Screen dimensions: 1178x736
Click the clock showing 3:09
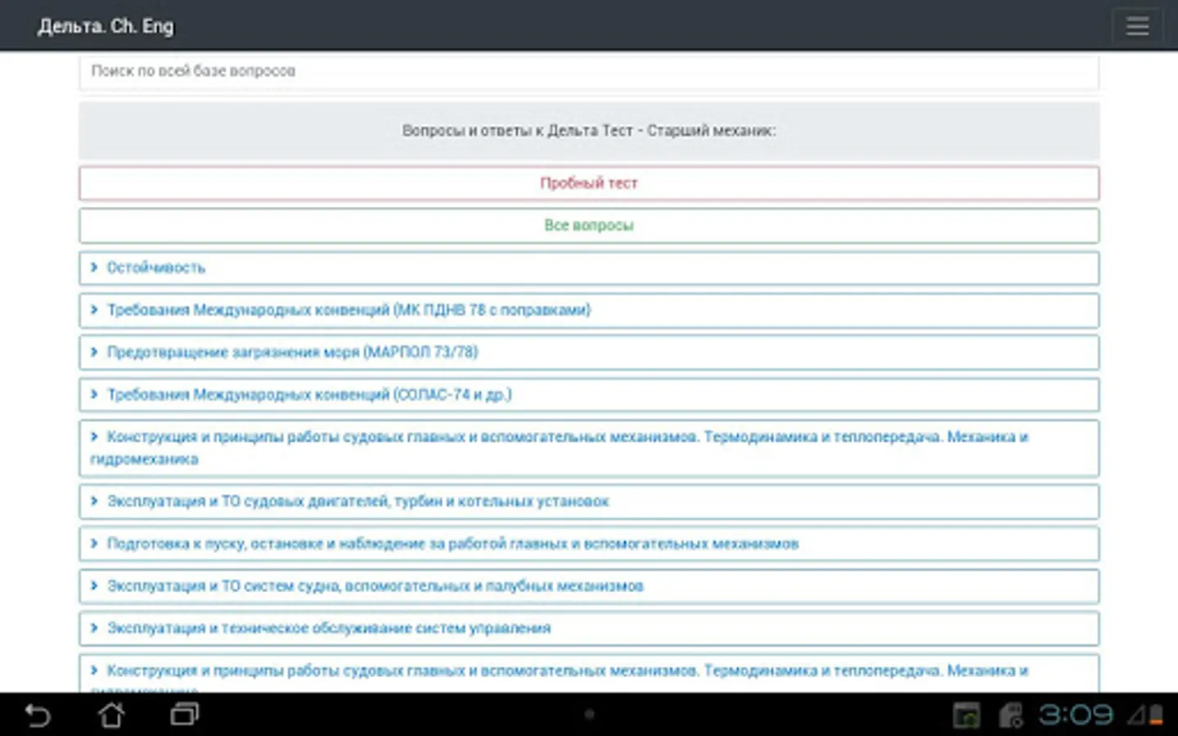pos(1076,716)
